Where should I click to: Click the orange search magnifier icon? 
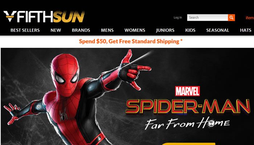pyautogui.click(x=232, y=17)
